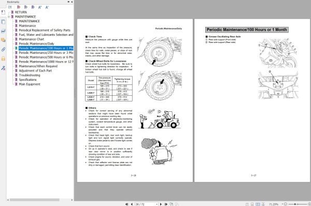Open Periodic Maintenance/250 Hours or 3 Months bookmark

tap(46, 53)
